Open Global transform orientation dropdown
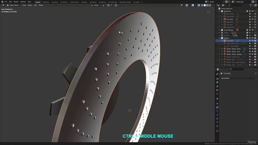Screen dimensions: 258x145 [x=96, y=5]
